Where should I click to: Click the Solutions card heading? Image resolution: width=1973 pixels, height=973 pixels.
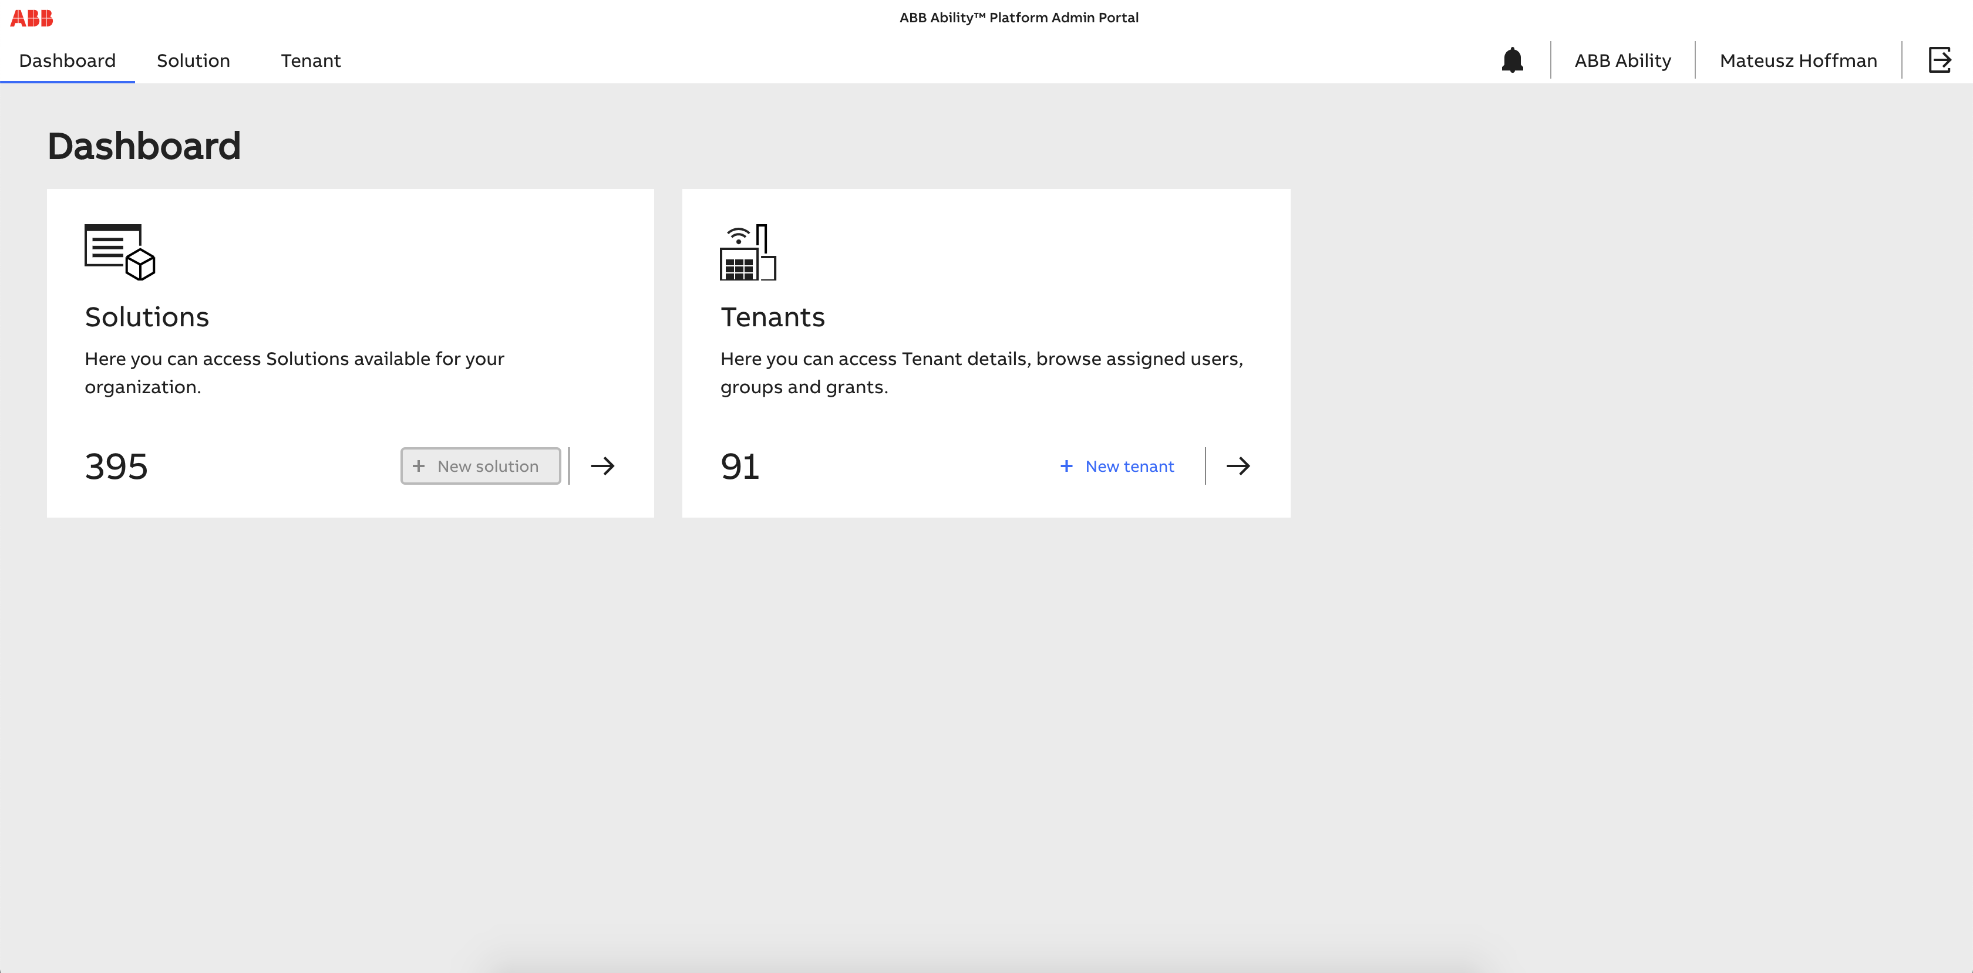[146, 317]
